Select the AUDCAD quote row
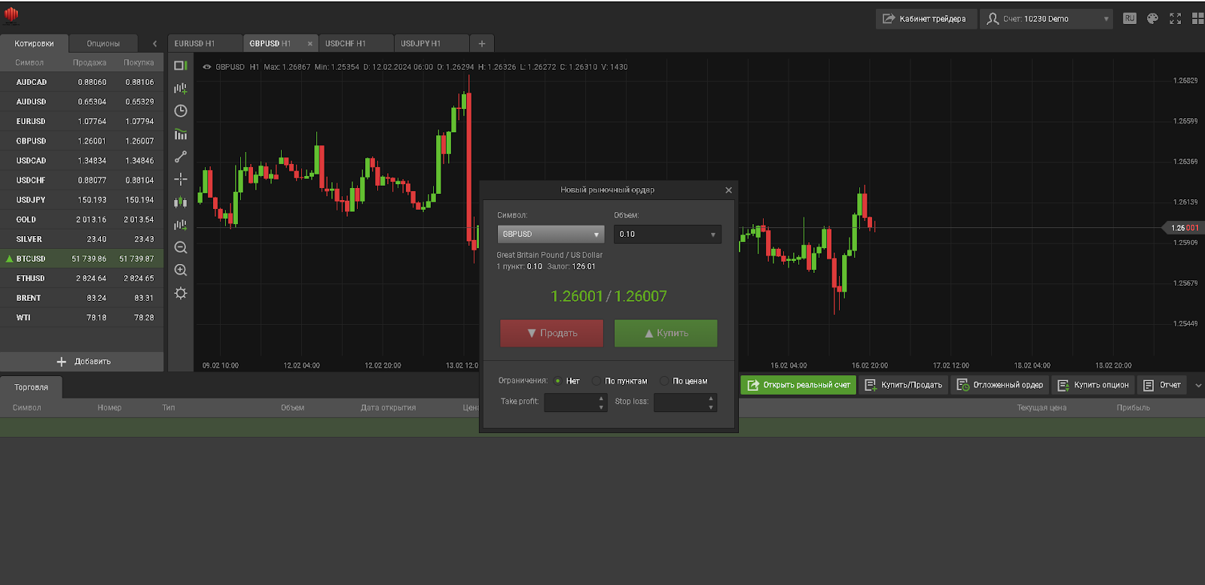This screenshot has height=585, width=1205. pos(82,82)
